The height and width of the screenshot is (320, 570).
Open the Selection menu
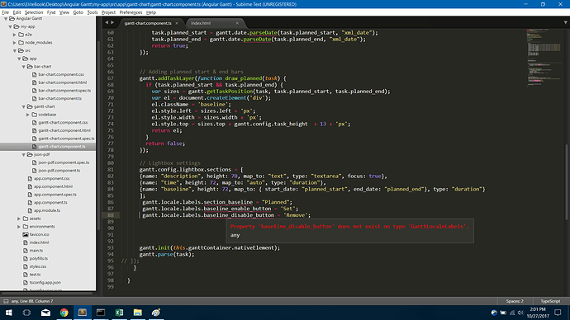tap(34, 12)
